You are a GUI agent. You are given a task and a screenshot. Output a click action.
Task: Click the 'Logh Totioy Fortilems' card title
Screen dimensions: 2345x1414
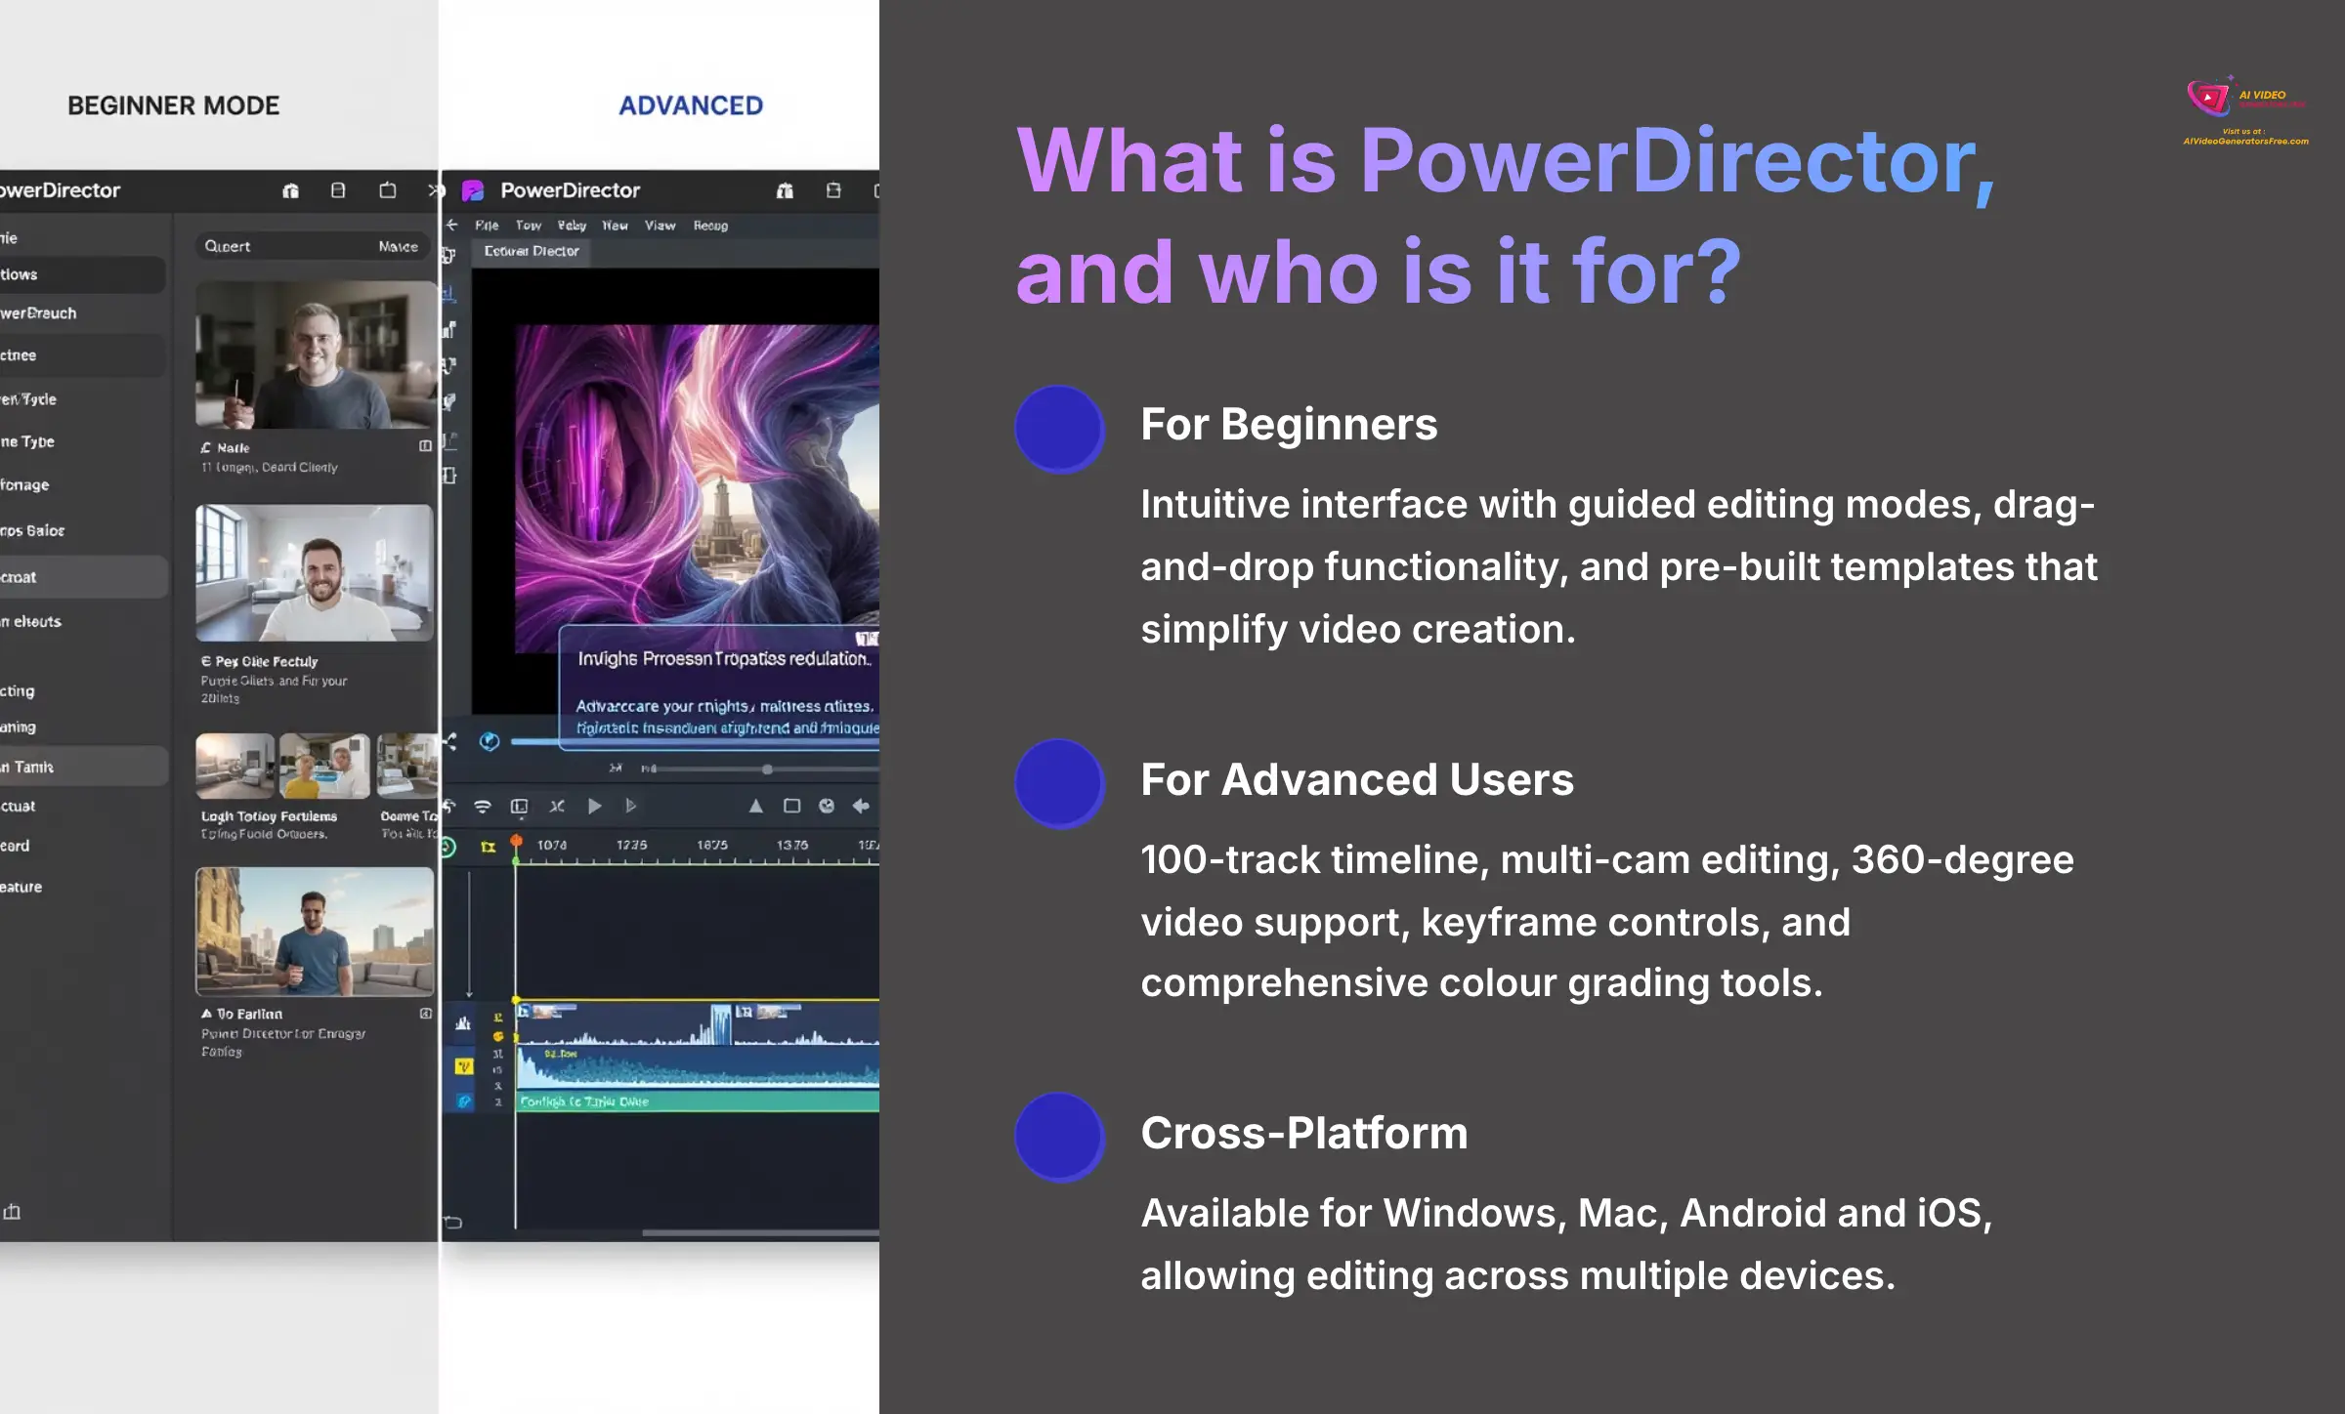tap(269, 816)
